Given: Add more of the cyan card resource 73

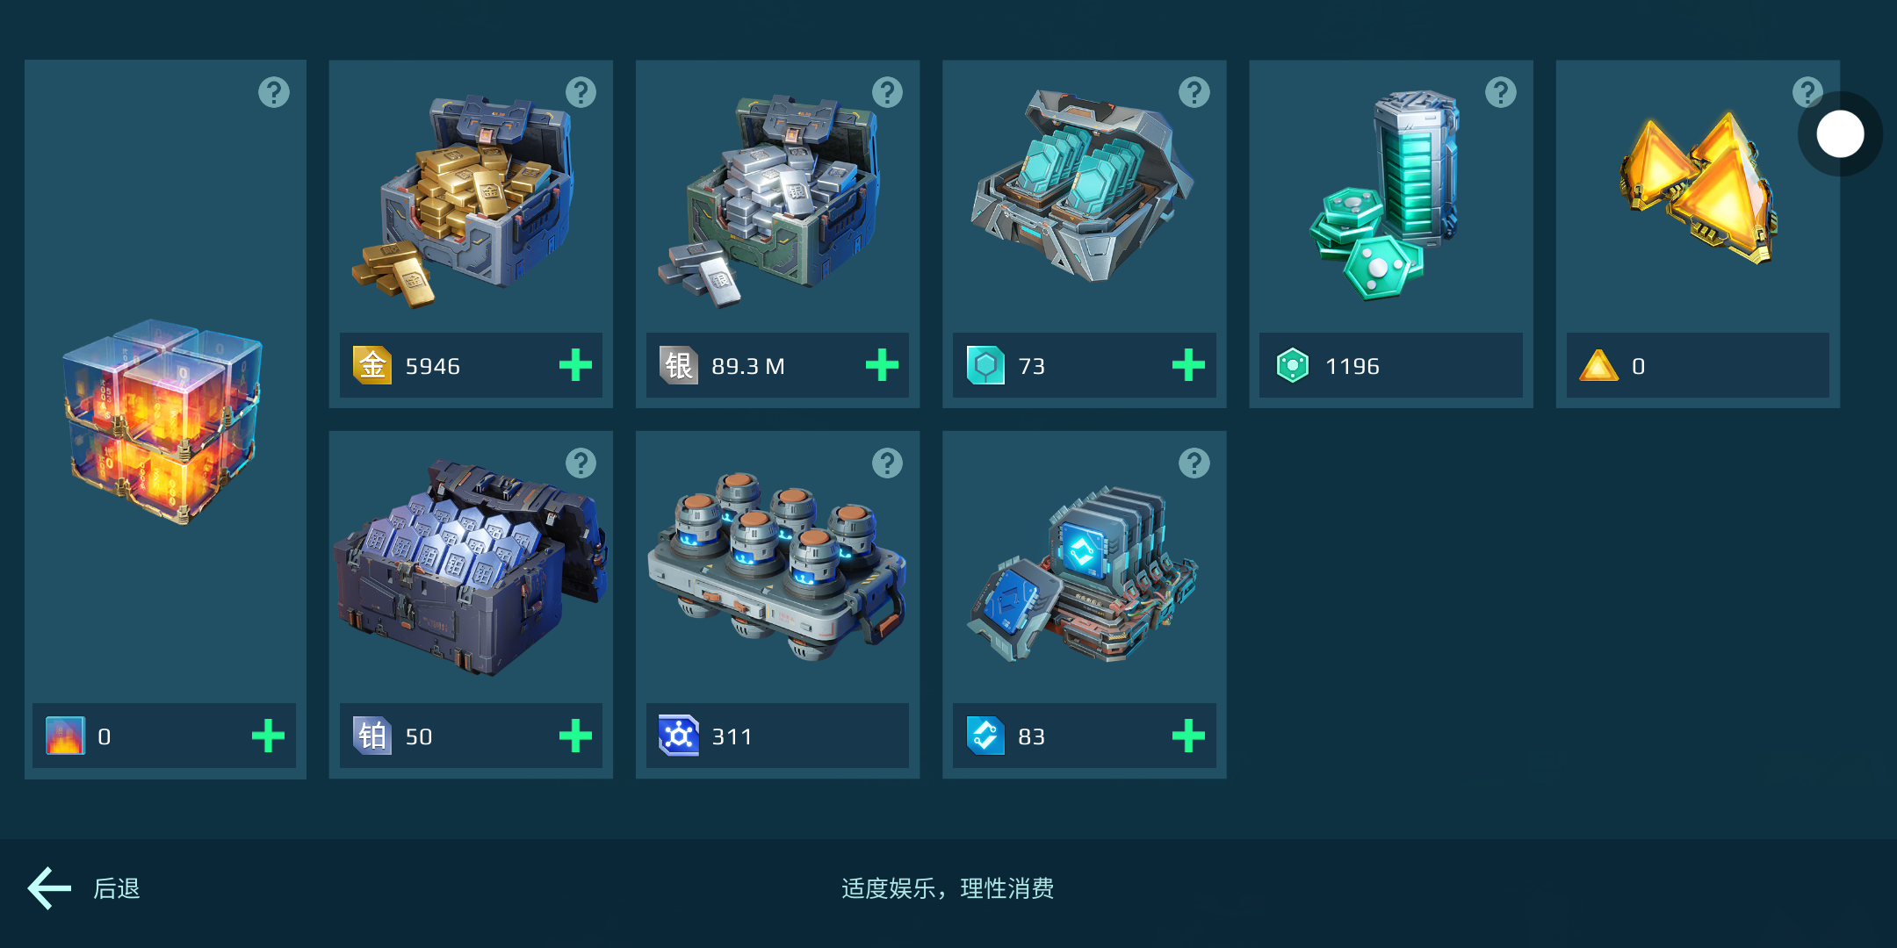Looking at the screenshot, I should pos(1188,365).
